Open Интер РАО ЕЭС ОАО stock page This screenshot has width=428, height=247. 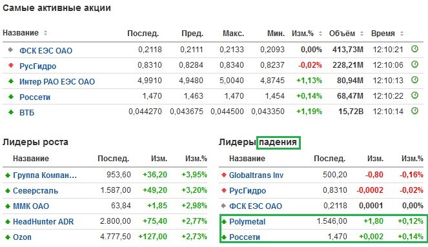click(57, 81)
